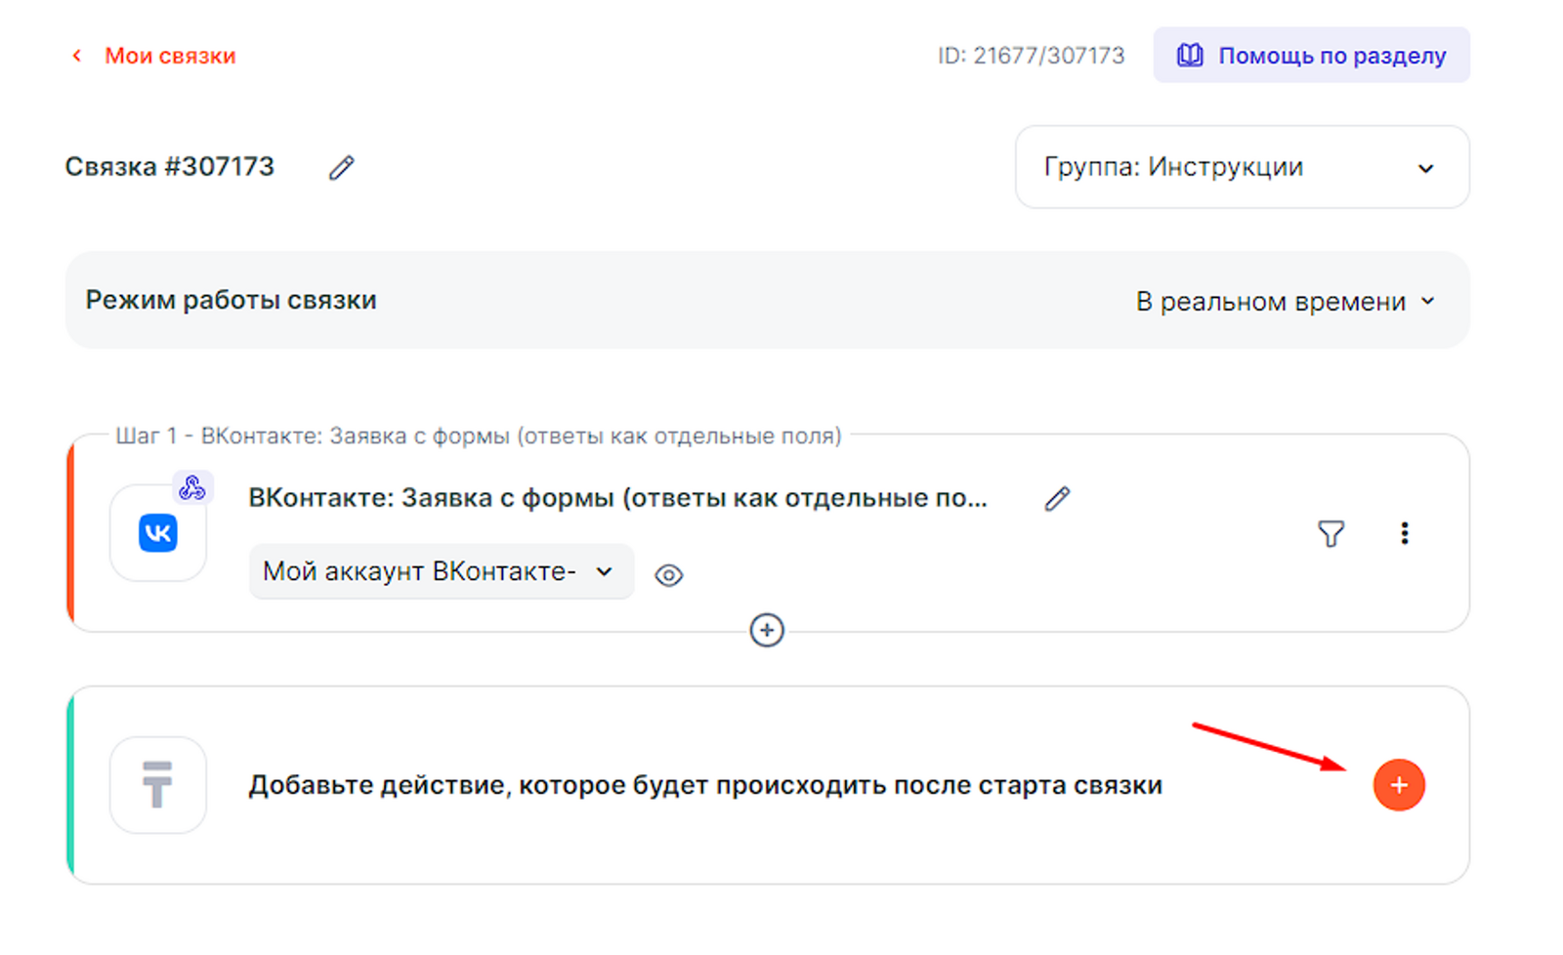Open the three-dot menu for step 1
Viewport: 1563px width, 955px height.
coord(1404,533)
